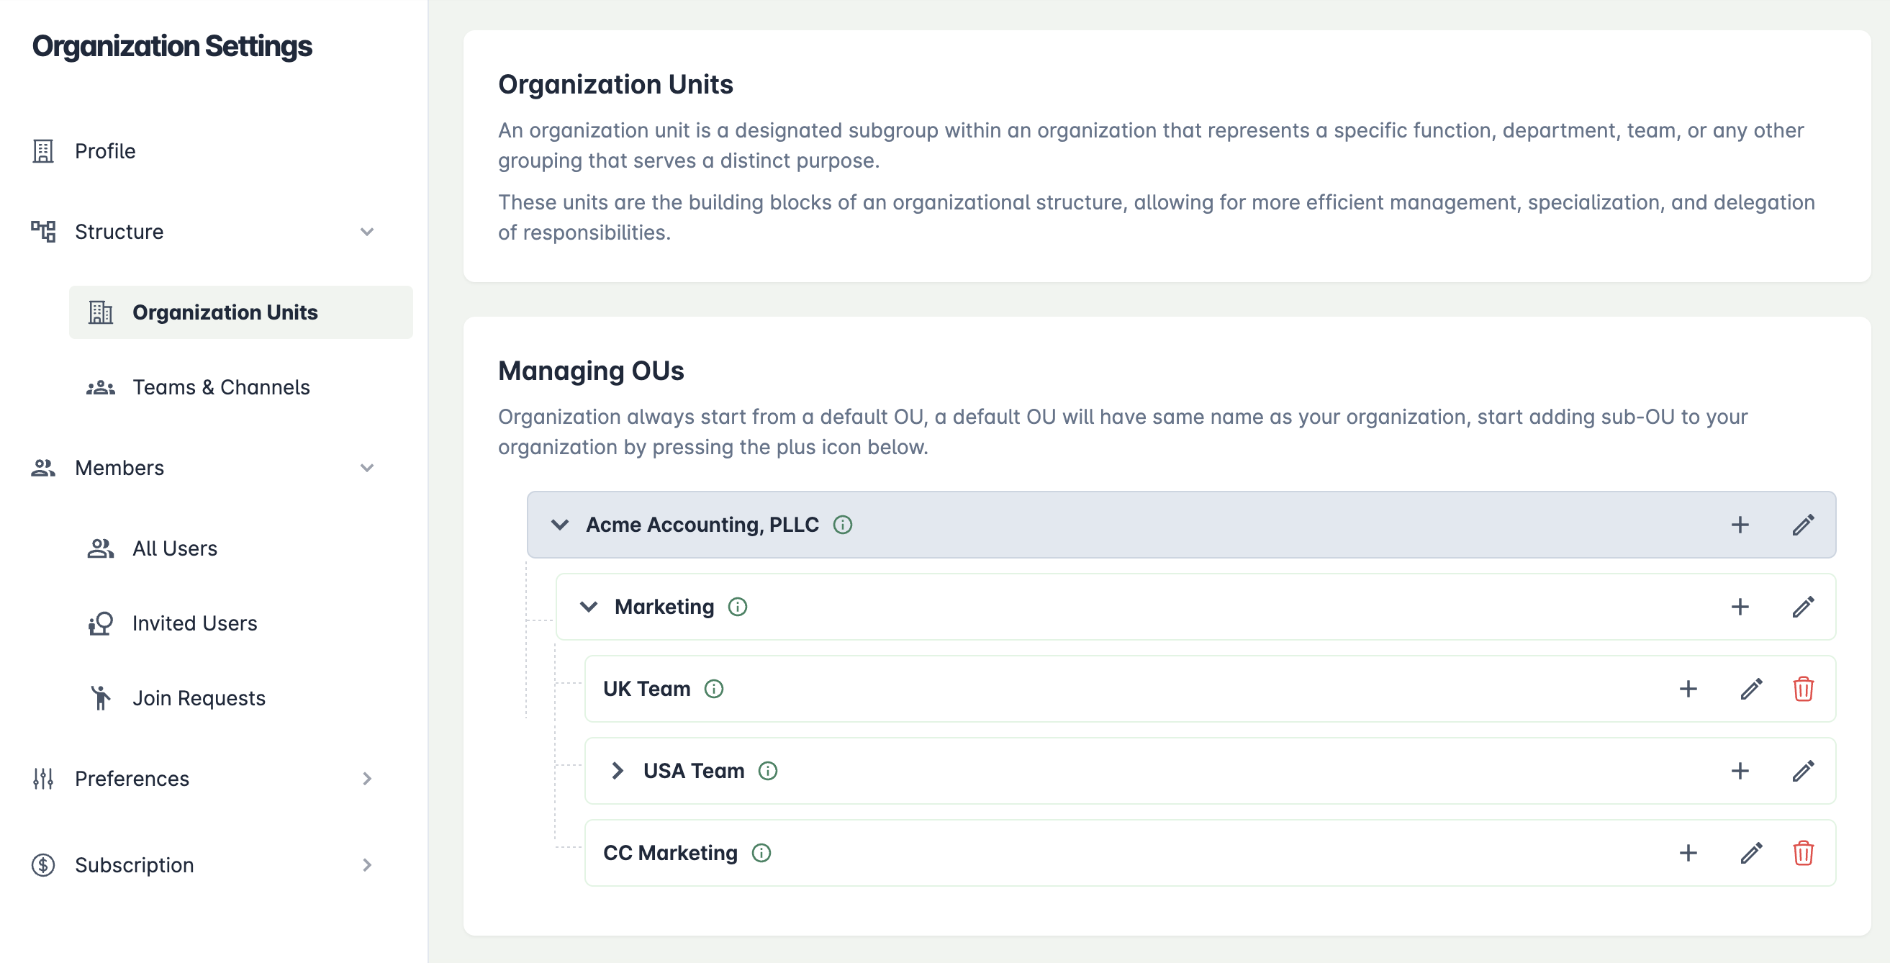Image resolution: width=1890 pixels, height=963 pixels.
Task: Collapse the Acme Accounting, PLLC tree node
Action: 560,525
